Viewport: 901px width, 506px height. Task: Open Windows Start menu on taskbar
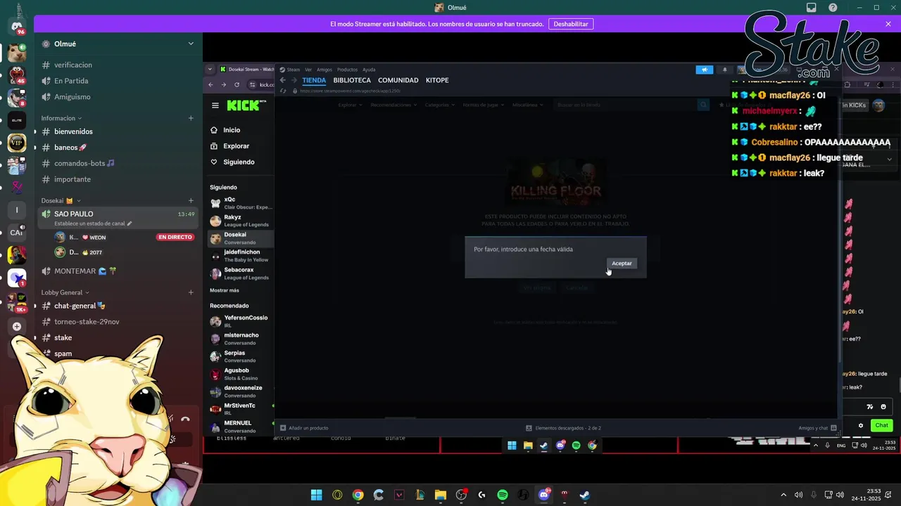click(x=317, y=495)
